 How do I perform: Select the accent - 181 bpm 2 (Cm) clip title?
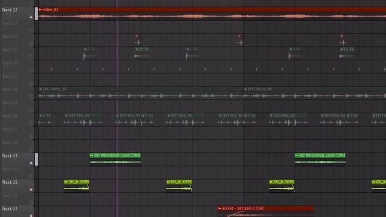point(242,209)
